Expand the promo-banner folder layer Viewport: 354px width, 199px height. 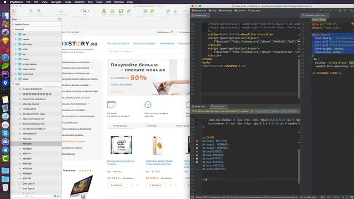point(16,64)
